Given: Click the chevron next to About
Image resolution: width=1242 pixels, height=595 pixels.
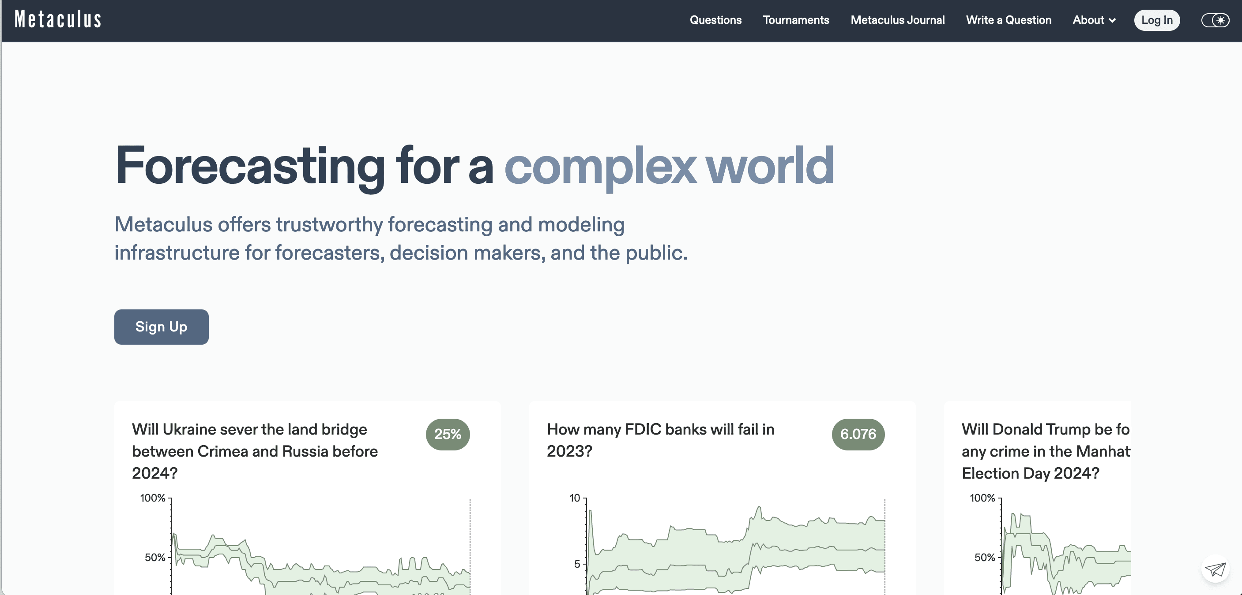Looking at the screenshot, I should tap(1112, 21).
